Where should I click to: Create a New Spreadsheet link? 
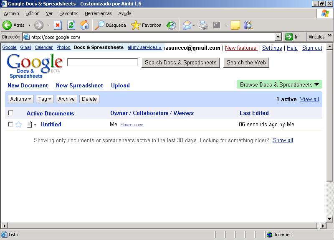(79, 86)
